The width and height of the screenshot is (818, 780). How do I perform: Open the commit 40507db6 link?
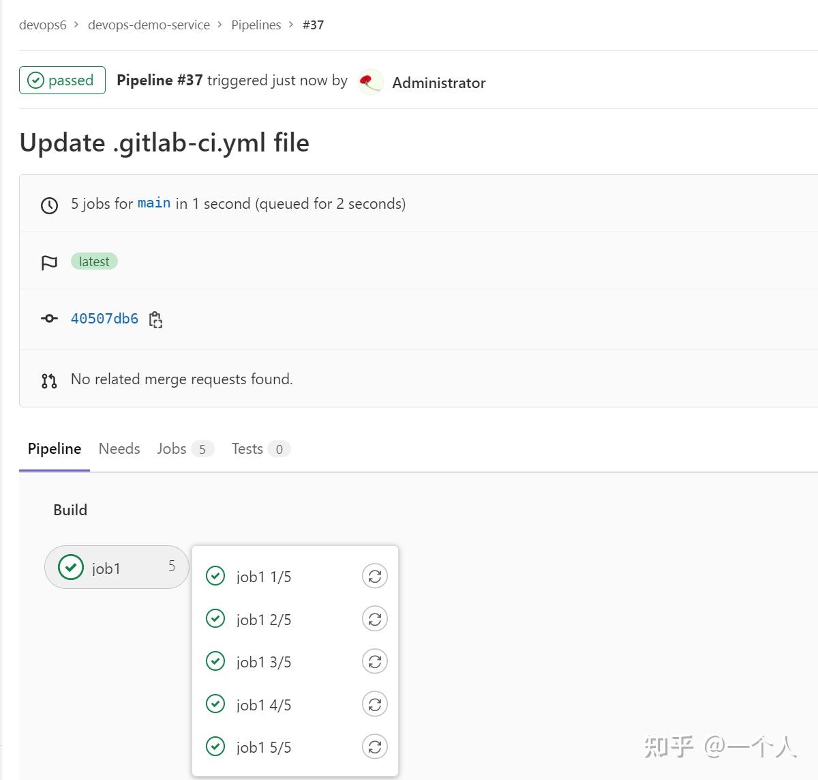[104, 318]
